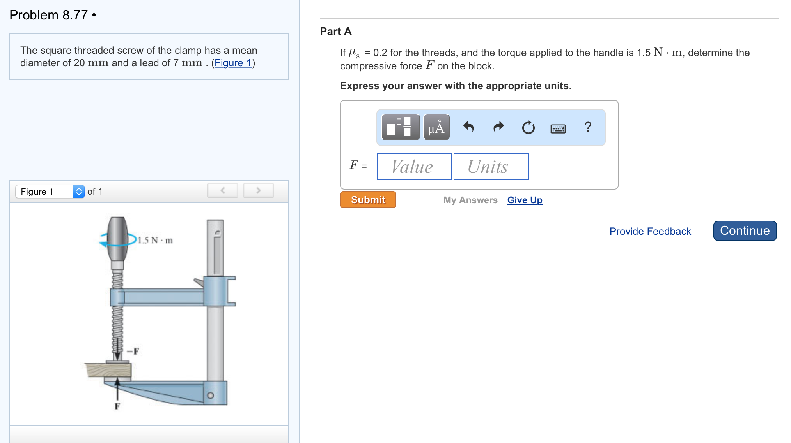The width and height of the screenshot is (791, 443).
Task: Give Up on Part A
Action: tap(524, 200)
